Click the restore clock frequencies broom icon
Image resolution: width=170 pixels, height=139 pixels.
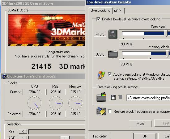coord(101,111)
